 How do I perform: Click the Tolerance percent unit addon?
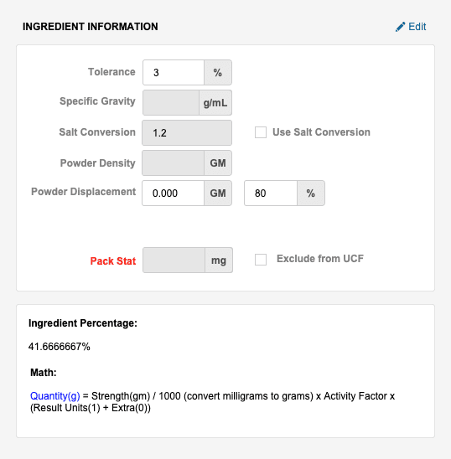[x=218, y=73]
